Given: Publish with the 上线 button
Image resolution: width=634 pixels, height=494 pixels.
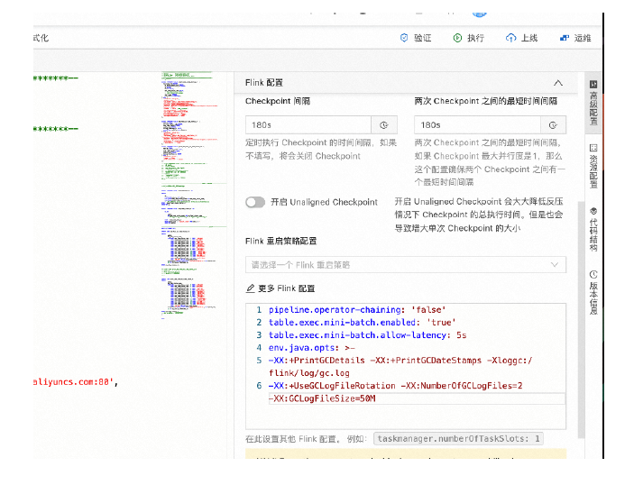Looking at the screenshot, I should click(529, 38).
